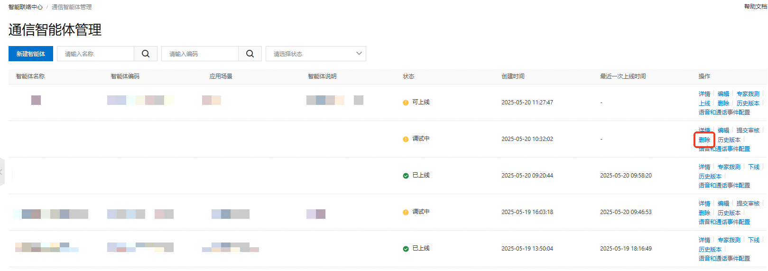Focus the 请输入编码 input field
Viewport: 768px width, 271px height.
click(200, 54)
